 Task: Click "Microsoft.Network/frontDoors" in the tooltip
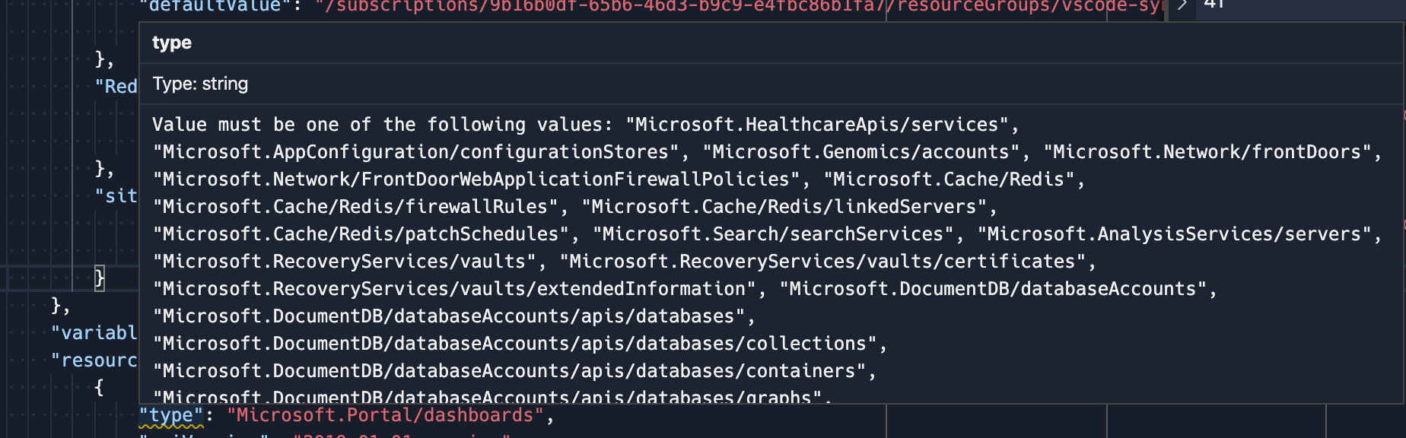click(x=1219, y=151)
